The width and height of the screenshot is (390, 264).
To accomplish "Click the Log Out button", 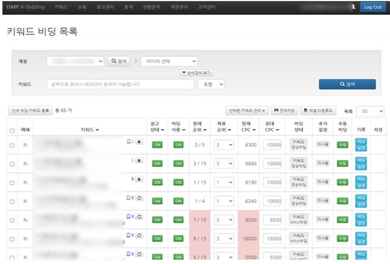I will (x=373, y=7).
